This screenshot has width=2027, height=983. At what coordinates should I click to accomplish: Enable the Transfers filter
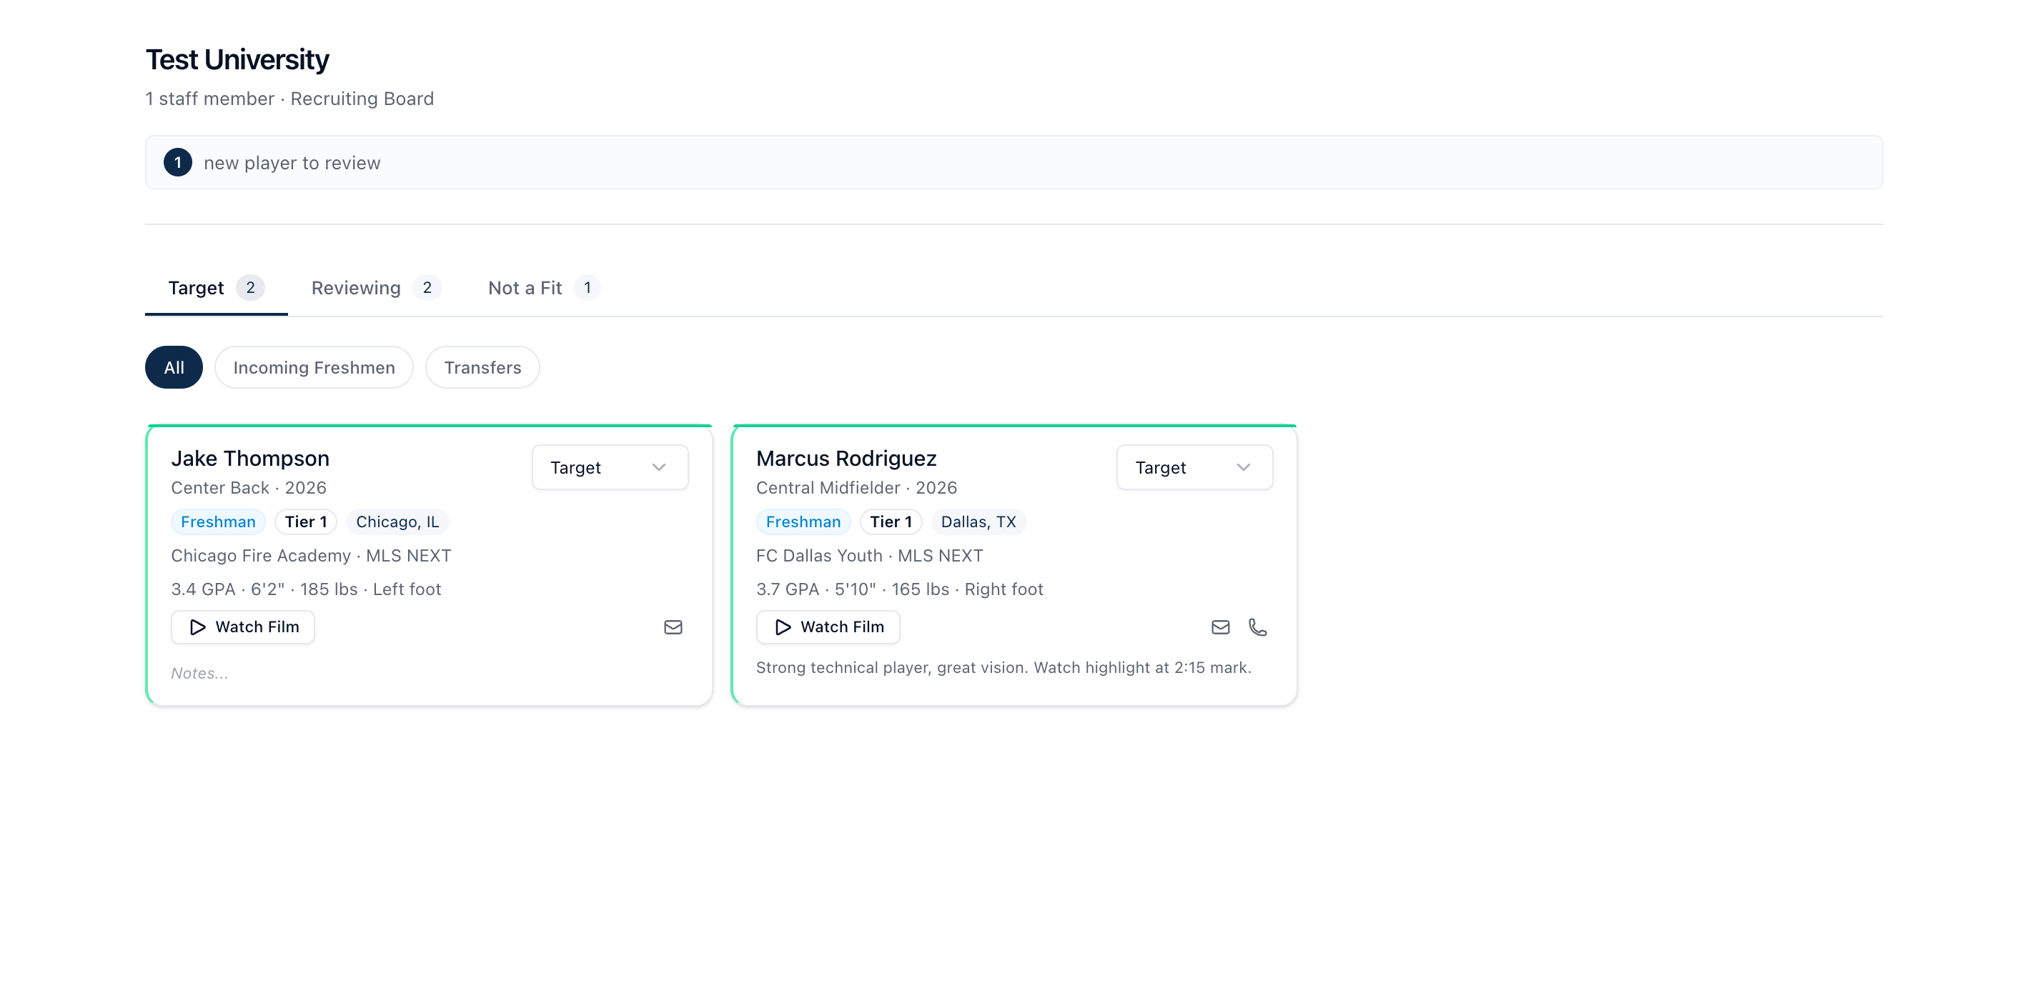coord(482,366)
